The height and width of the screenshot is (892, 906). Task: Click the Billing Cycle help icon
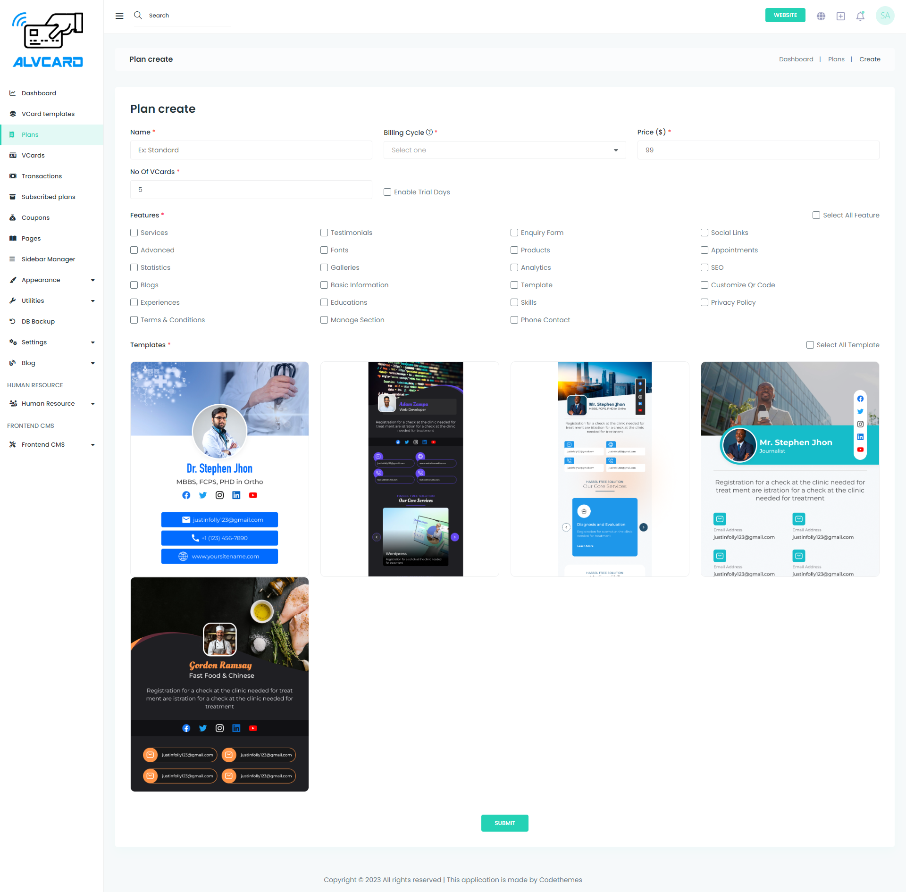(429, 132)
